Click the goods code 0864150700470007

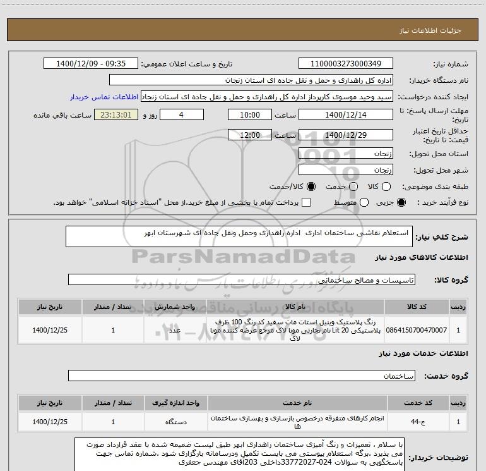coord(417,330)
